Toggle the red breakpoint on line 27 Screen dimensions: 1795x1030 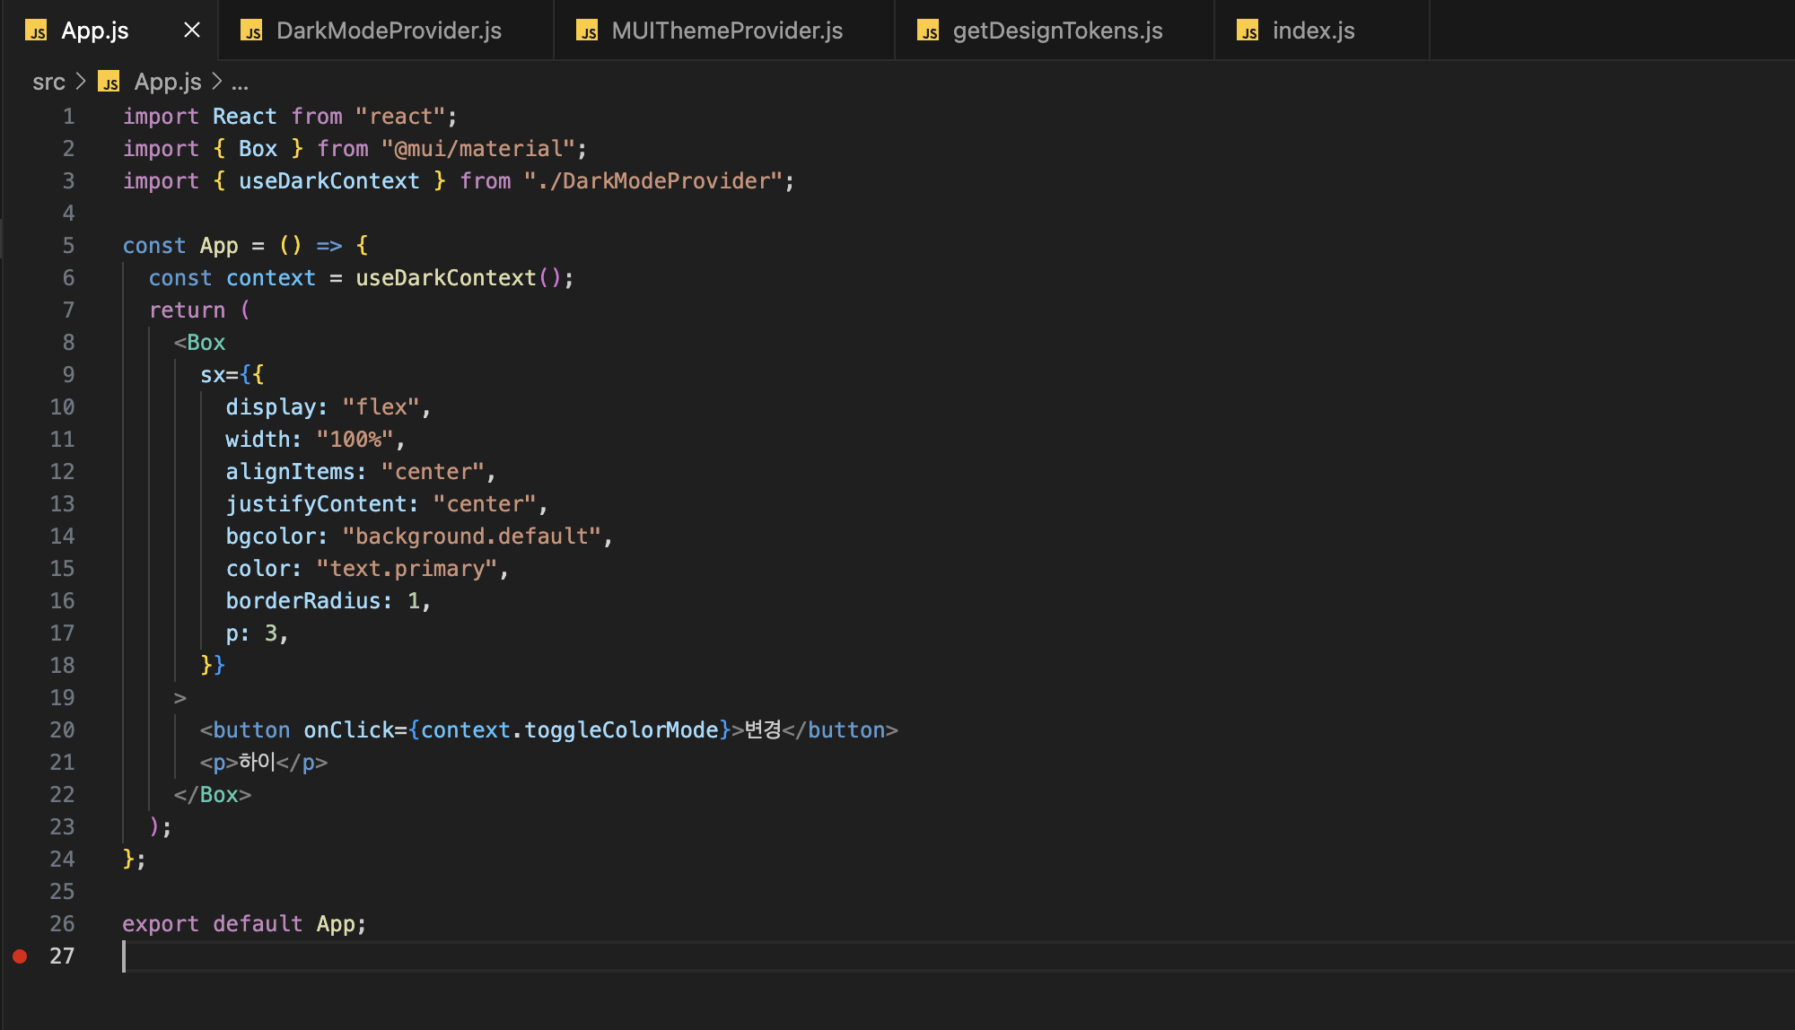tap(20, 956)
